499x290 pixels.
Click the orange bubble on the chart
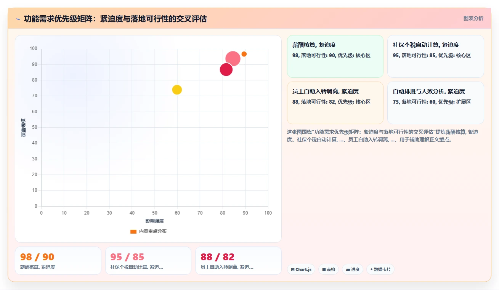(244, 54)
